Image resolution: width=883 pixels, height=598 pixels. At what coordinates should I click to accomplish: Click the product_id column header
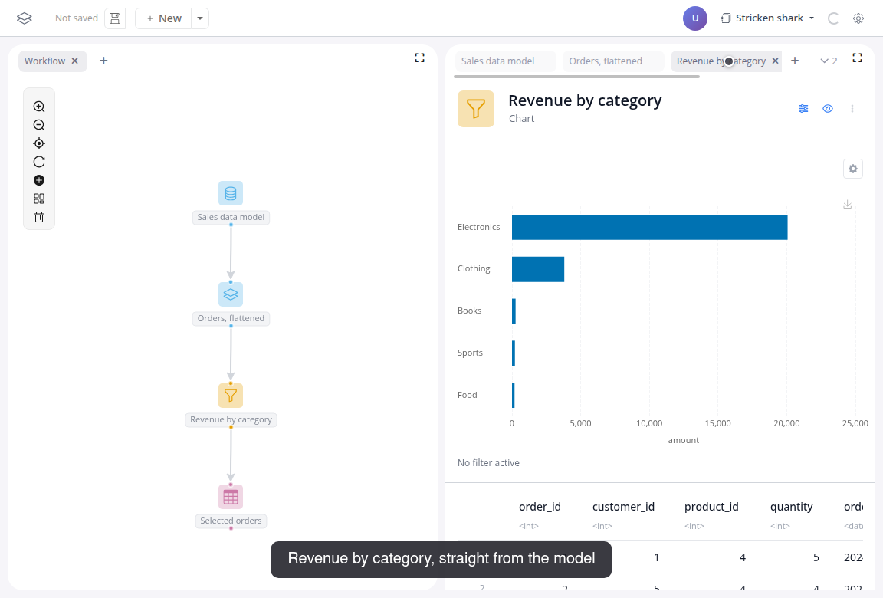click(x=711, y=507)
